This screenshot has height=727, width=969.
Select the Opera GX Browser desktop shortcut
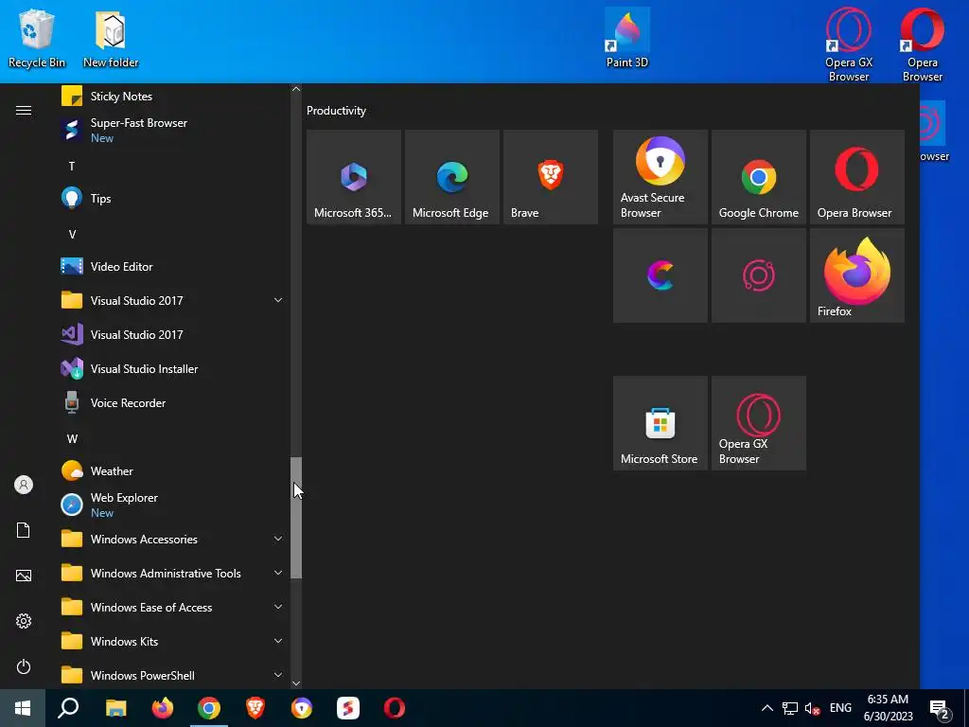[x=849, y=44]
